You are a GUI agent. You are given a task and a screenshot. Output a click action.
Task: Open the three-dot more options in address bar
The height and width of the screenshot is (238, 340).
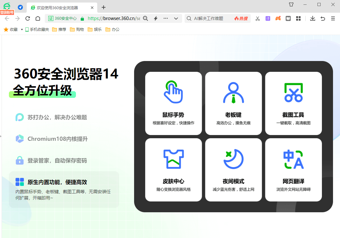click(166, 18)
